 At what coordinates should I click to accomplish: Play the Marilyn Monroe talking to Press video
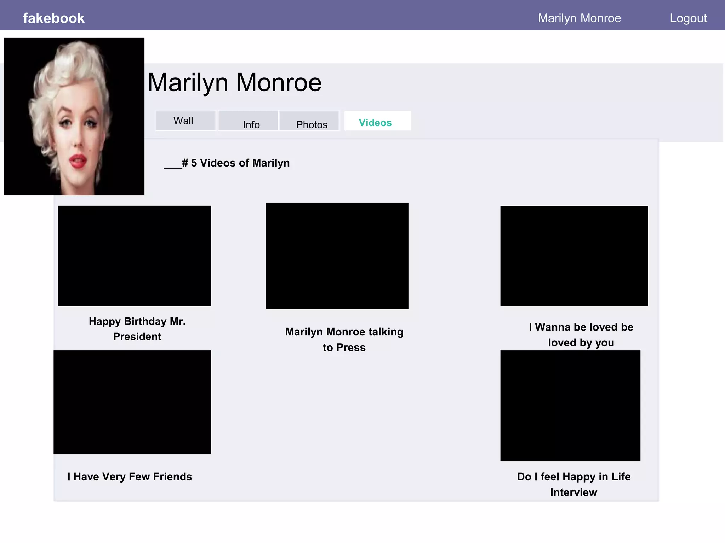[x=337, y=256]
